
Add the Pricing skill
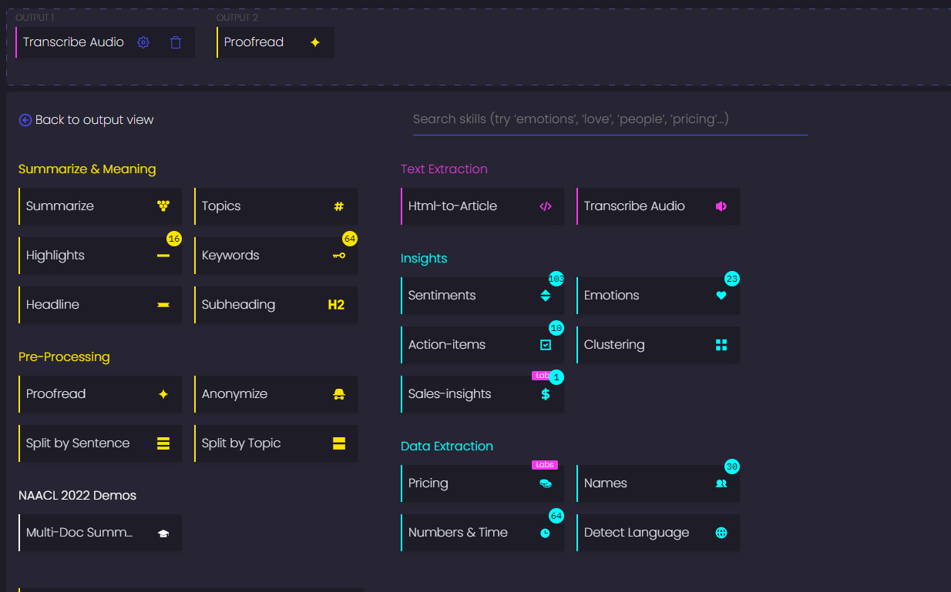click(x=482, y=483)
